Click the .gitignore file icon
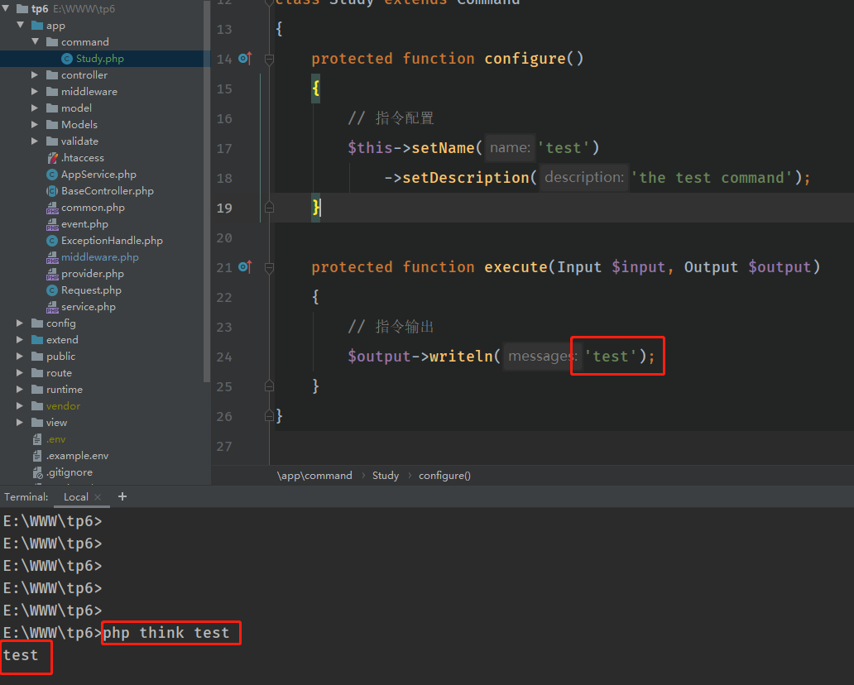 click(x=37, y=472)
